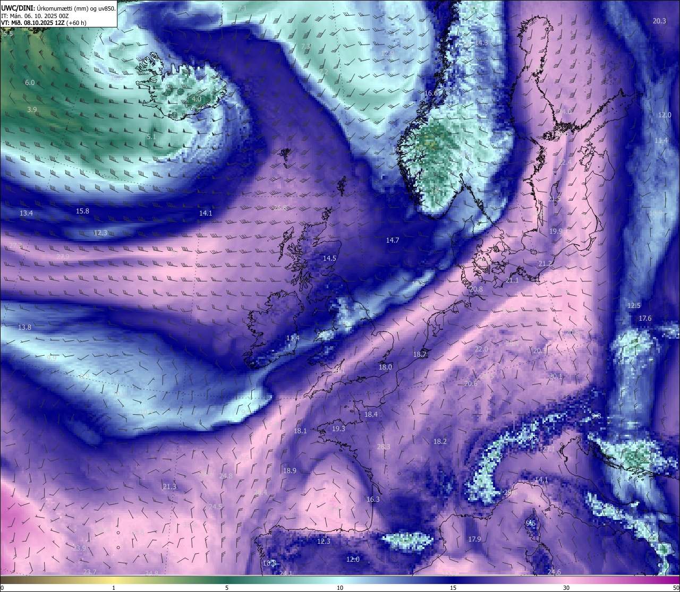Click the 24.6 value label
The width and height of the screenshot is (680, 592).
(554, 572)
